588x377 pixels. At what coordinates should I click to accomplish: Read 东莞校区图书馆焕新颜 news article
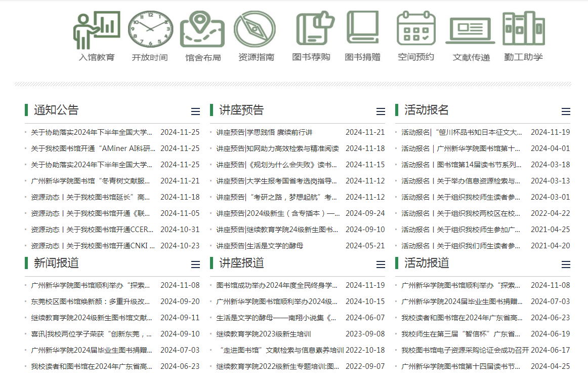(x=91, y=301)
